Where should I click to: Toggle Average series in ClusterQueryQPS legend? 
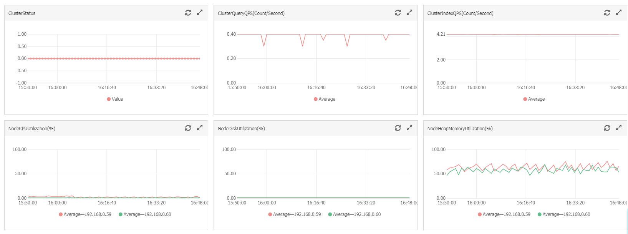pyautogui.click(x=325, y=99)
